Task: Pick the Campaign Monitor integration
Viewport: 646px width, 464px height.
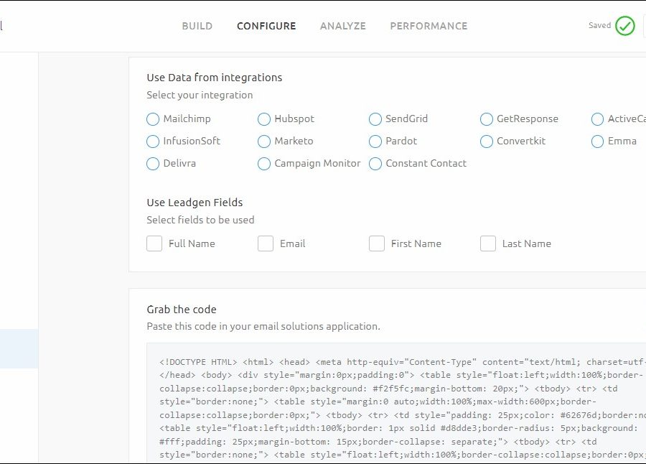Action: tap(264, 164)
